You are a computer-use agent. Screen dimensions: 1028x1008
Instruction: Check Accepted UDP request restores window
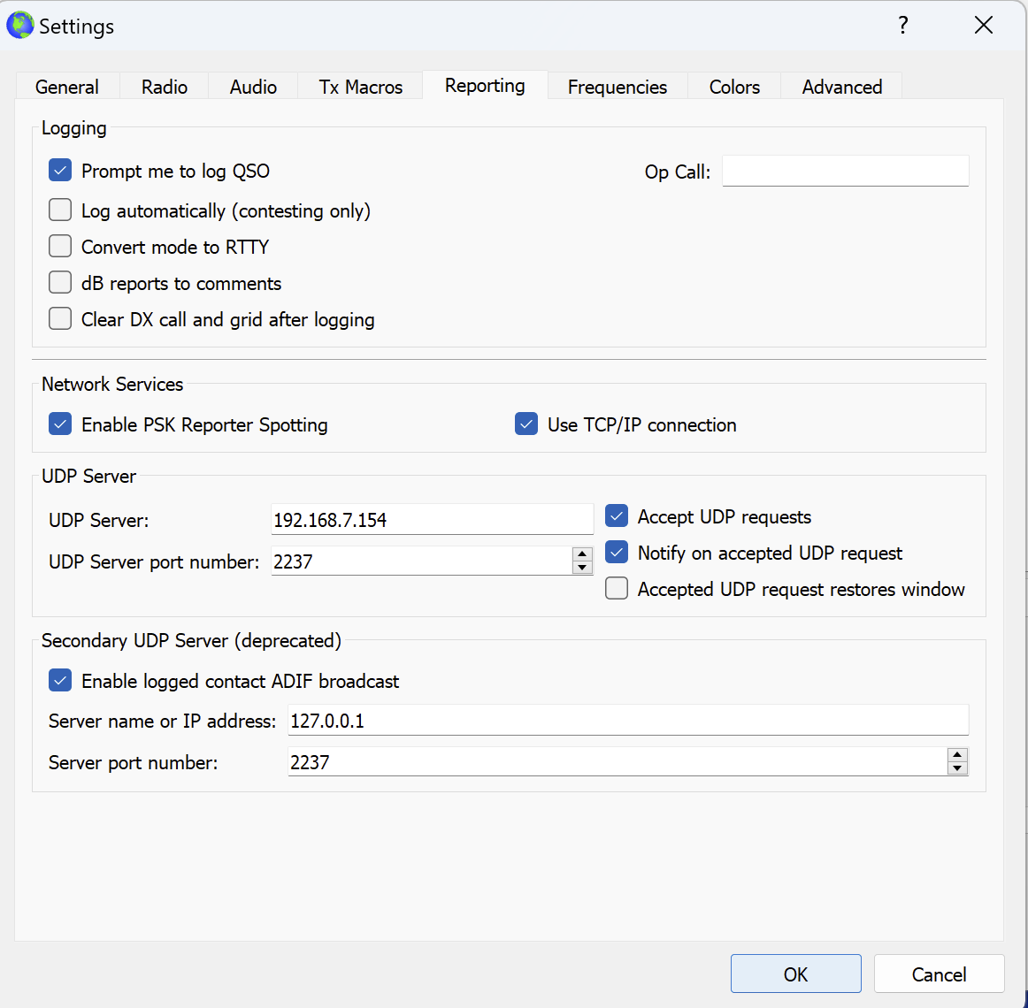(617, 589)
